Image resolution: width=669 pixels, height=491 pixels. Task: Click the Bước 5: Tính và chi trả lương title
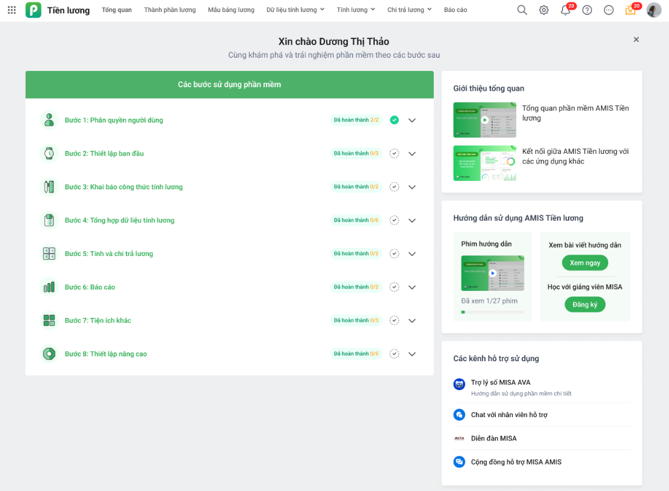point(109,254)
